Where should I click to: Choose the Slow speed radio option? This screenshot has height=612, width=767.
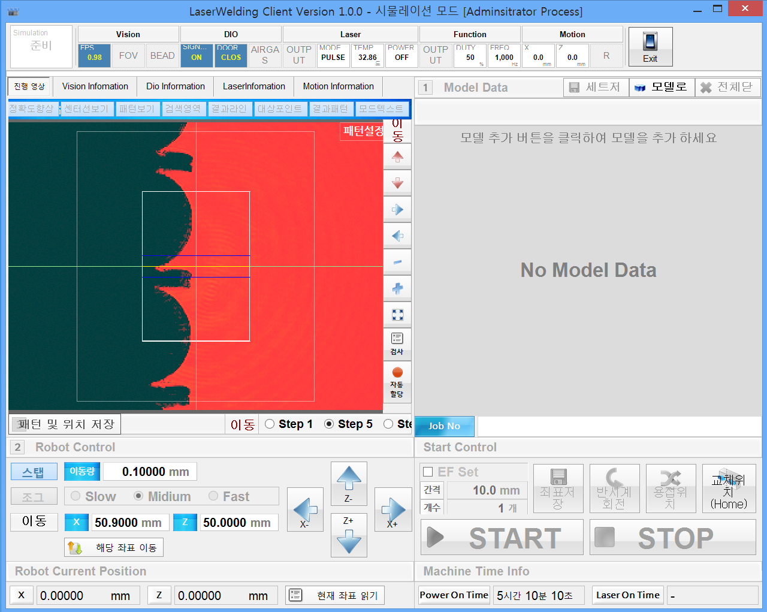[76, 496]
